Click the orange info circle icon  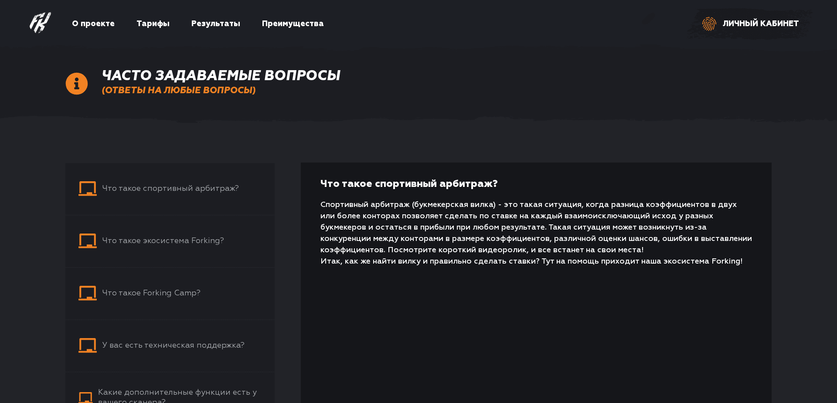pos(77,84)
